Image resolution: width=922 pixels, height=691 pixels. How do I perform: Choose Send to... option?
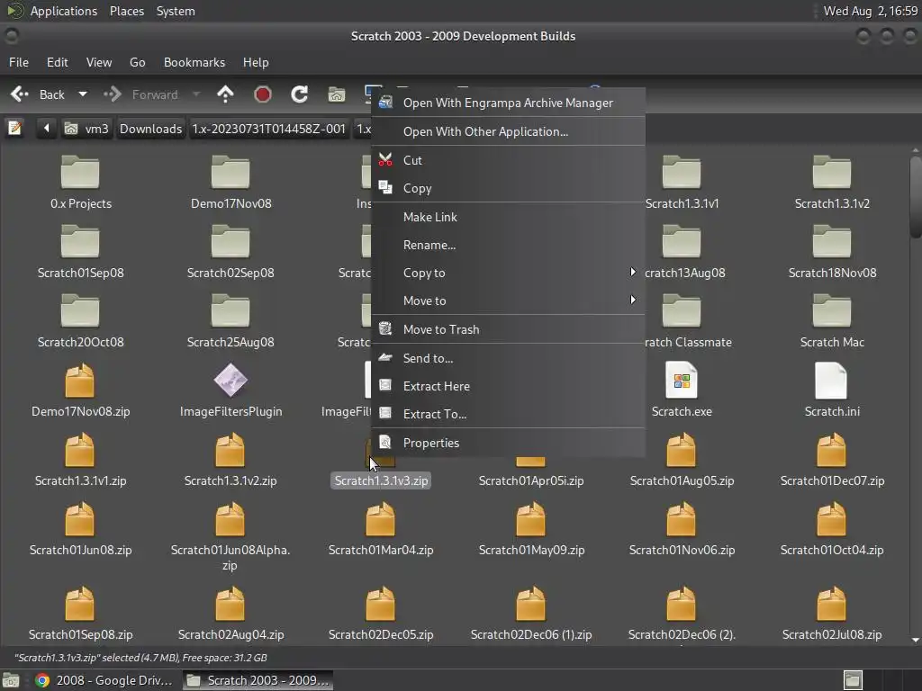coord(508,358)
